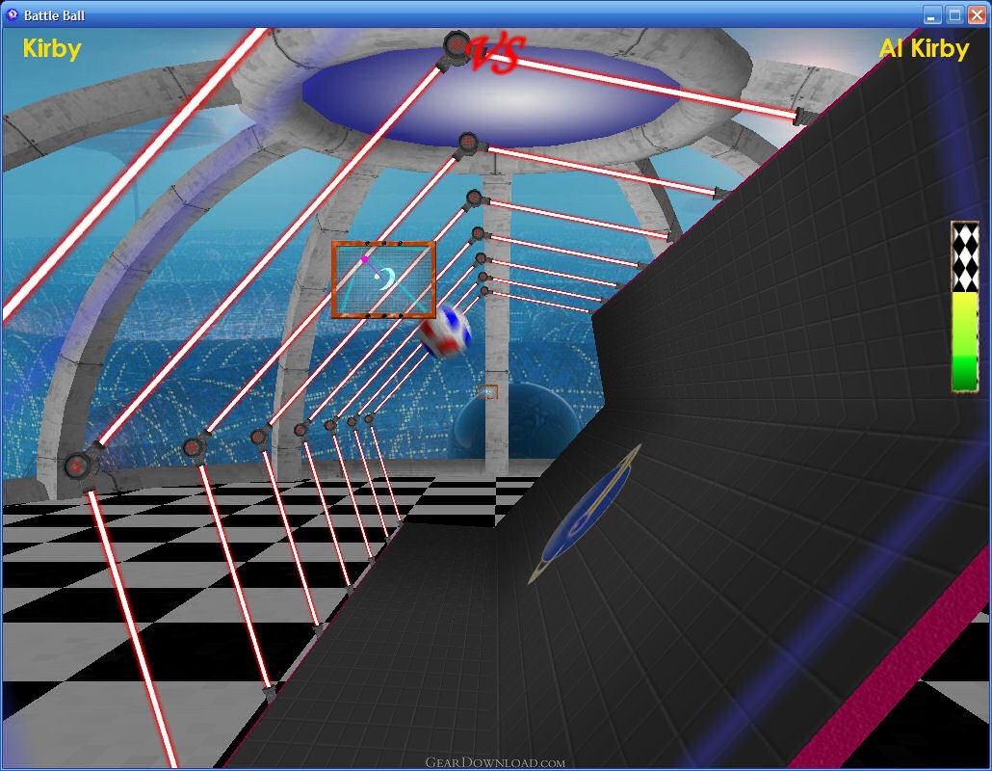This screenshot has width=992, height=771.
Task: Click the AI Kirby opponent name label
Action: pyautogui.click(x=924, y=49)
